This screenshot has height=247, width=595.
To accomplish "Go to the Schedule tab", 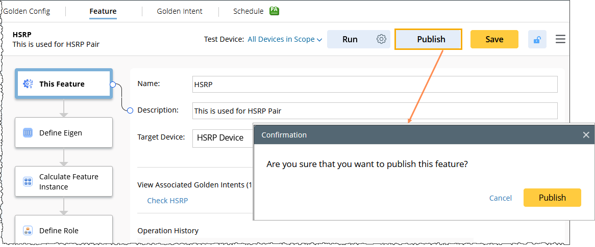I will tap(248, 11).
